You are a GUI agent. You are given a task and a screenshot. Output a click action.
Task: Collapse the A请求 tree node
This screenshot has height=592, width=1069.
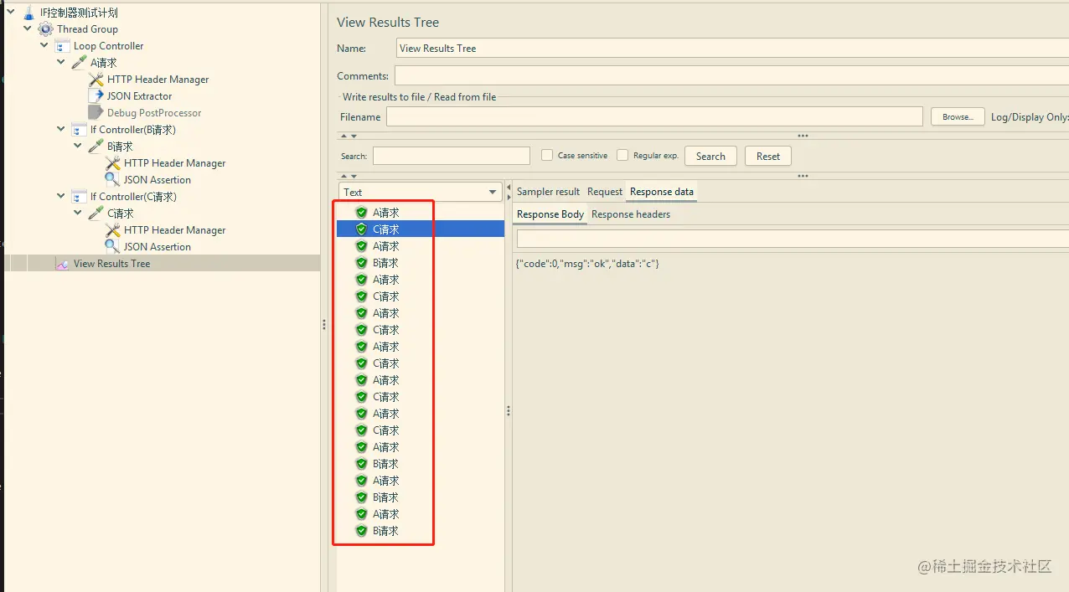(61, 62)
